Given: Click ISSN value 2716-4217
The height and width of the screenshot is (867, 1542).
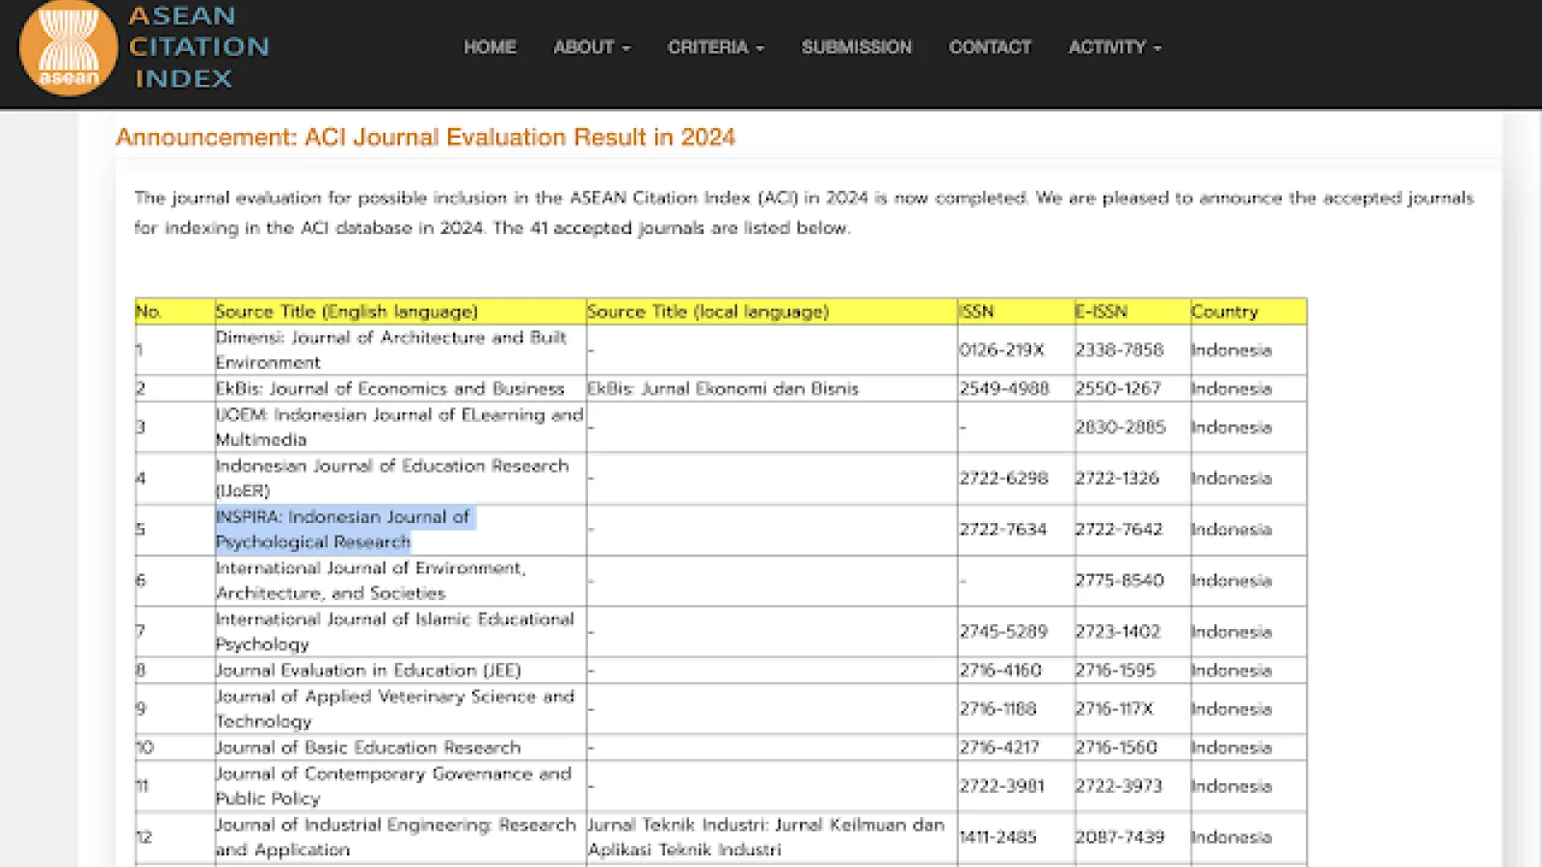Looking at the screenshot, I should (x=999, y=747).
